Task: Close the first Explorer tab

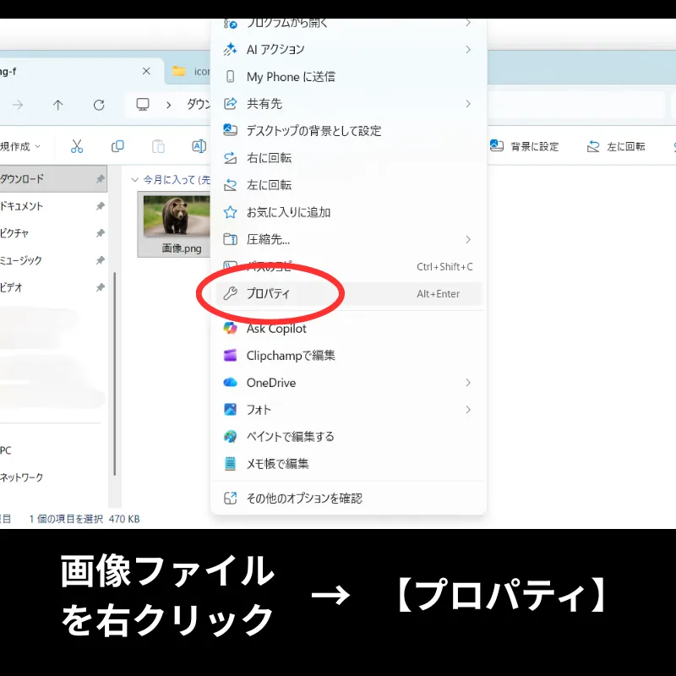Action: point(147,72)
